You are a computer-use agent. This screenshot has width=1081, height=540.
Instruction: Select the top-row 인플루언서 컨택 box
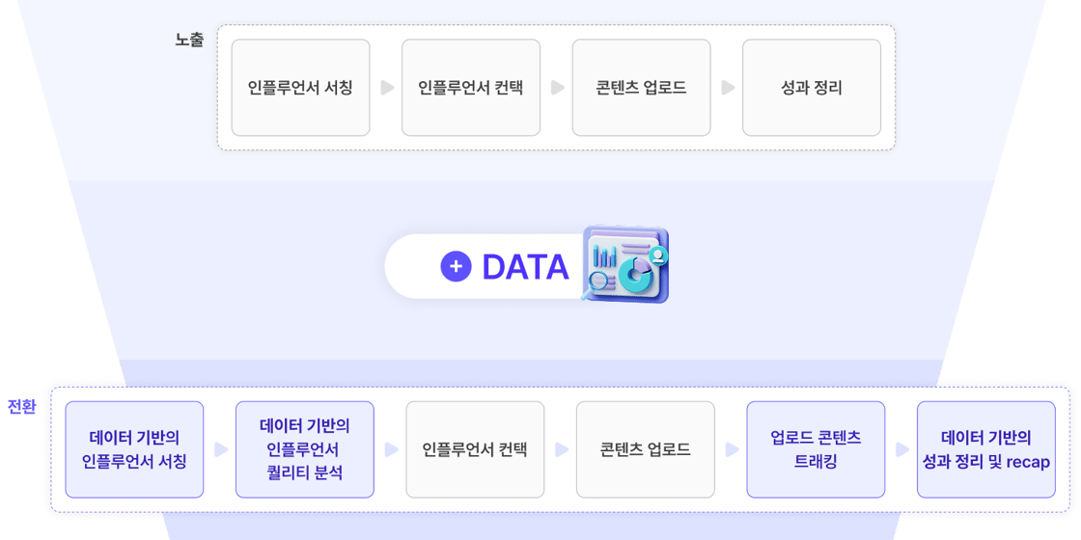[471, 88]
